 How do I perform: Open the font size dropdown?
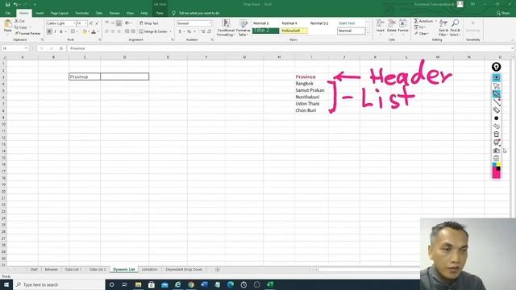click(x=86, y=23)
